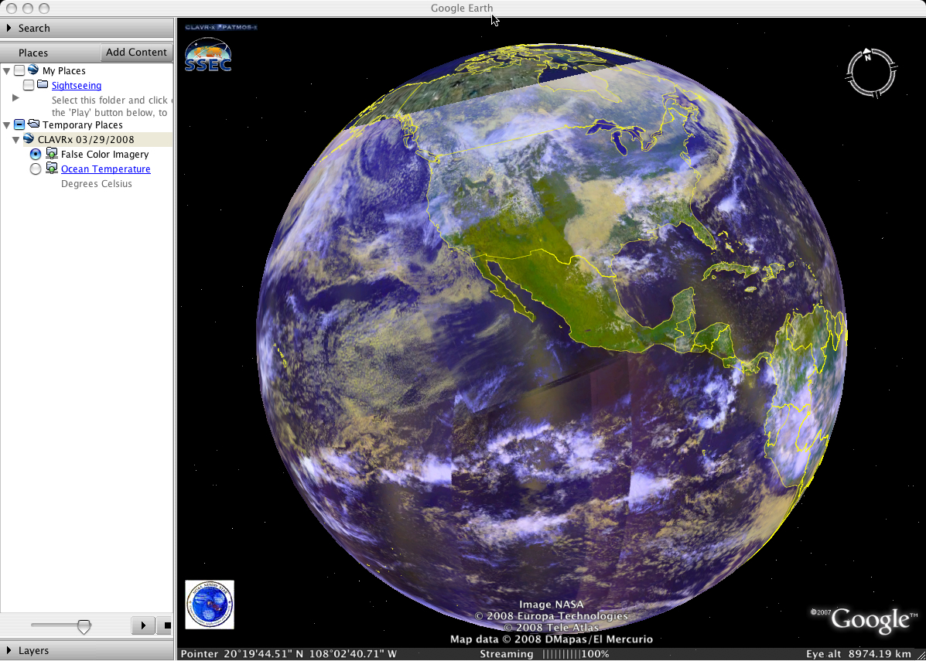The width and height of the screenshot is (926, 661).
Task: Click the 'Degrees Celsius' description text
Action: (97, 183)
